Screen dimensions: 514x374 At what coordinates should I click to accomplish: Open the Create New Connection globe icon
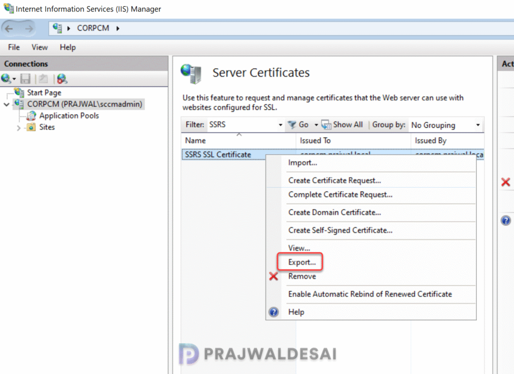[x=6, y=79]
